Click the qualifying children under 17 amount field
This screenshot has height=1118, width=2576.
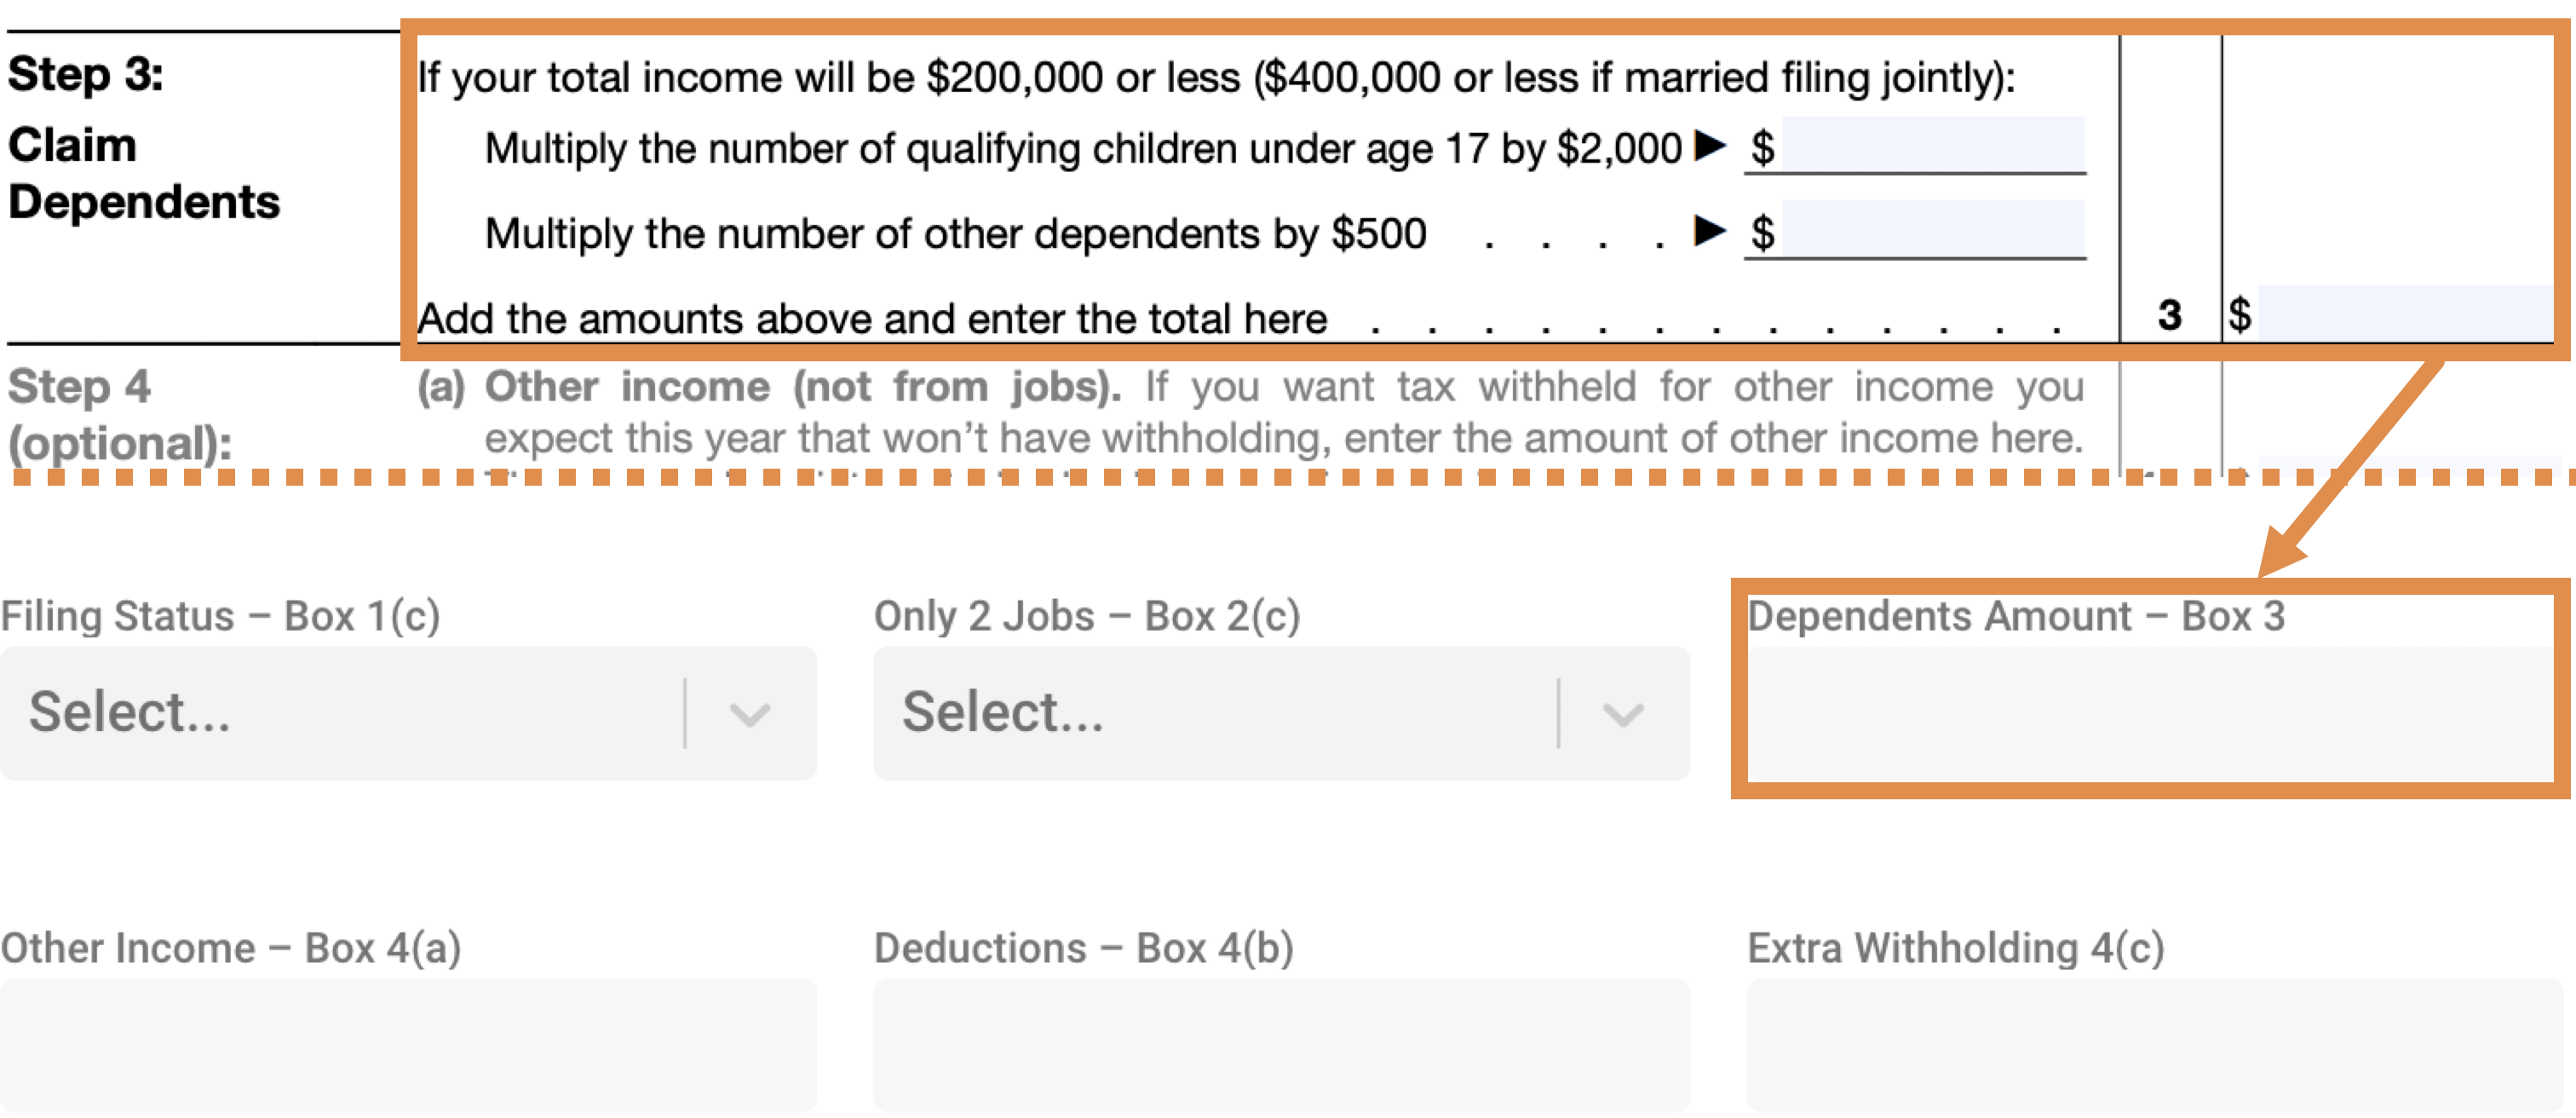click(x=1932, y=146)
